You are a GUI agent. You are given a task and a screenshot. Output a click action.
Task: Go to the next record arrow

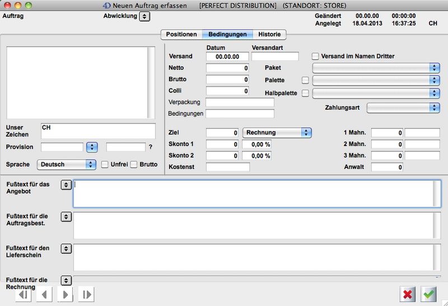65,294
